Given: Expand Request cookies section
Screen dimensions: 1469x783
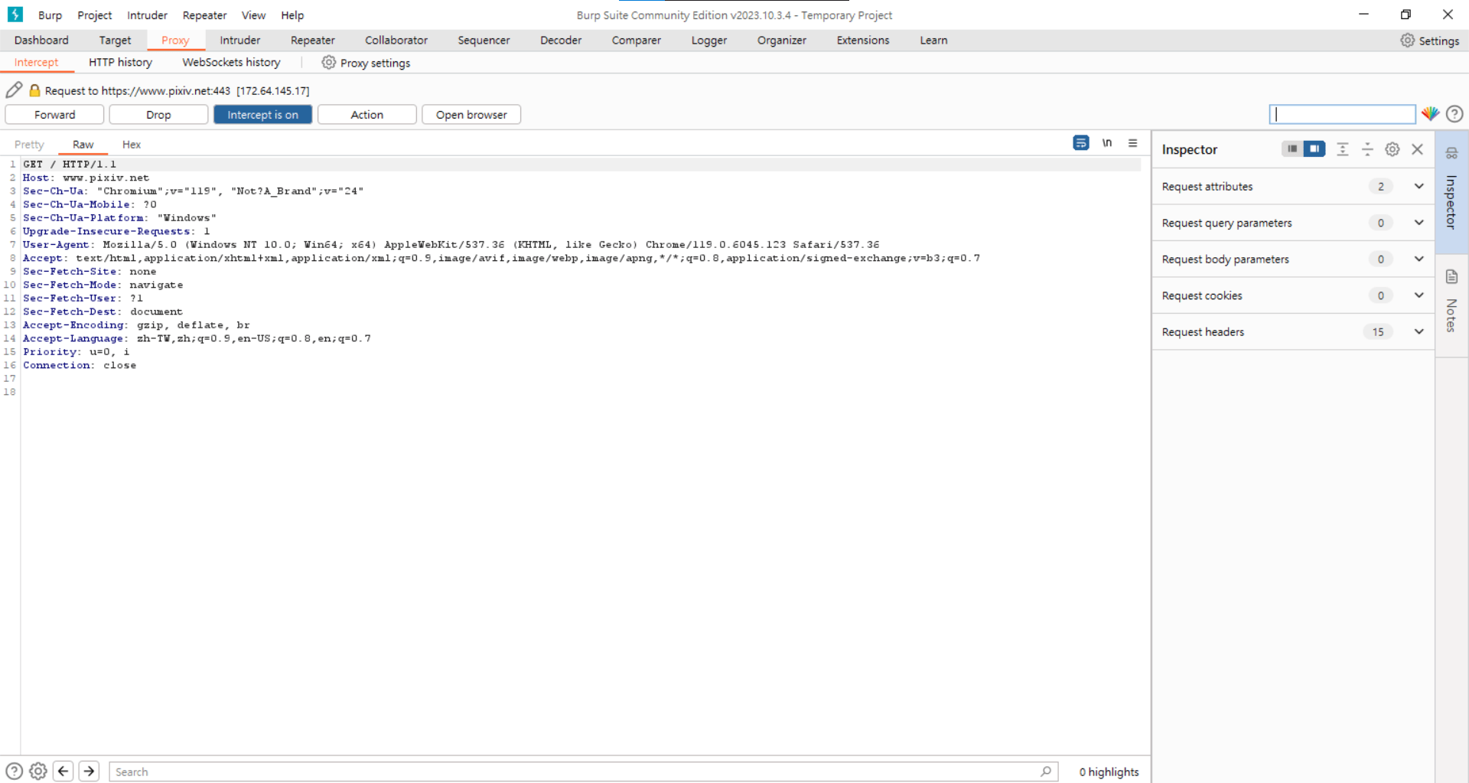Looking at the screenshot, I should coord(1293,295).
